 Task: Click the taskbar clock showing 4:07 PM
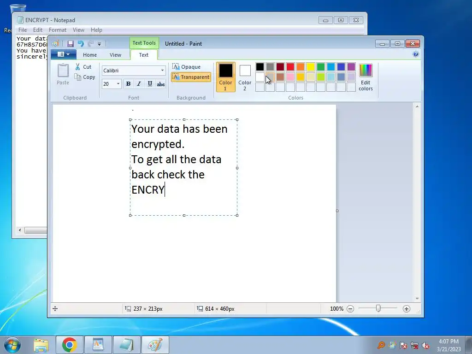(x=448, y=345)
